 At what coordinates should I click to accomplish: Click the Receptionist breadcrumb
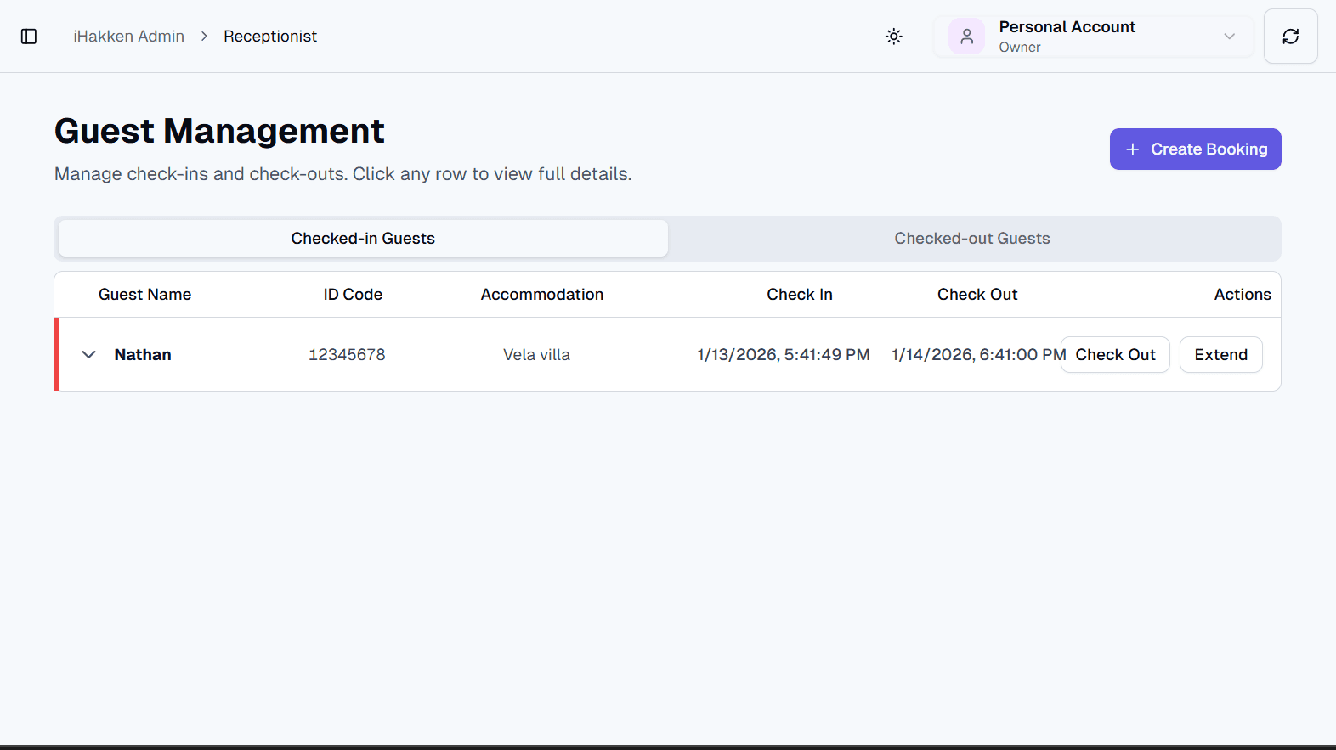(x=270, y=37)
